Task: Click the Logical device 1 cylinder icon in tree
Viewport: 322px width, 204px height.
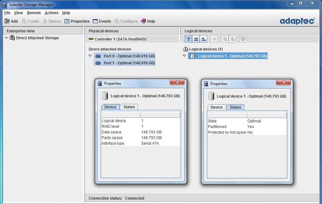Action: click(192, 56)
